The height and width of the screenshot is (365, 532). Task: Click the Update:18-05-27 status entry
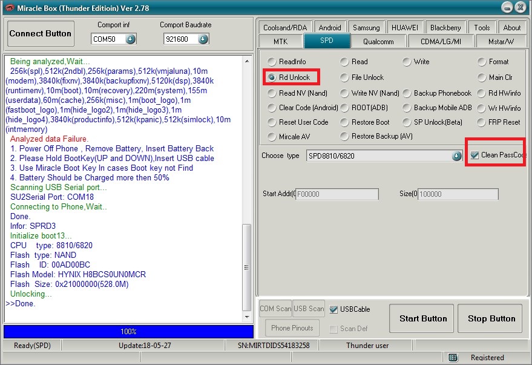(x=145, y=345)
